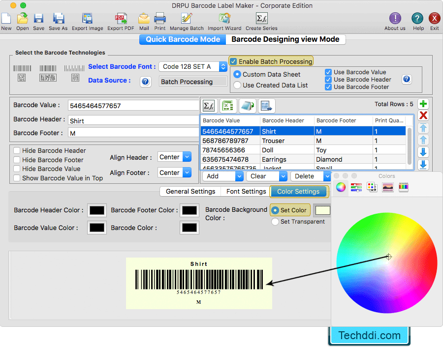Click the Barcode Background color swatch
443x347 pixels.
[x=322, y=210]
